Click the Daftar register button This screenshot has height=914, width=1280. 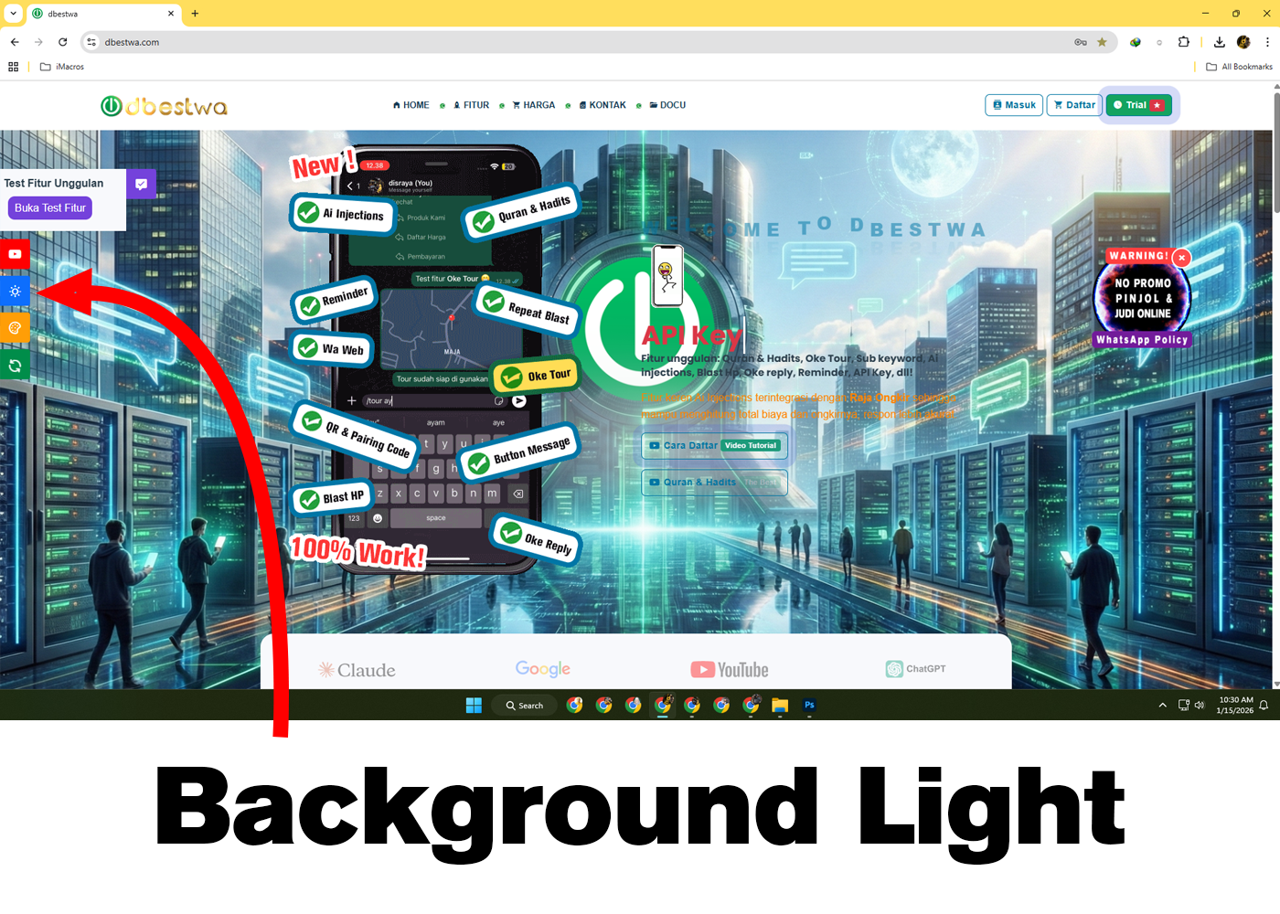pos(1074,105)
